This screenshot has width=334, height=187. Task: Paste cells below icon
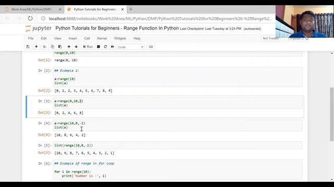60,47
